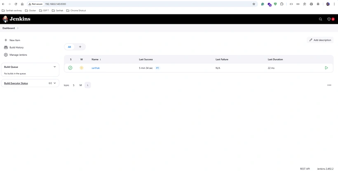Click the green shield extension icon
Screen dimensions: 338x173
(275, 4)
